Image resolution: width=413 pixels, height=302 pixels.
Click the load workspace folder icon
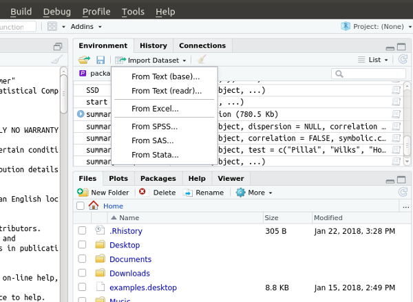coord(84,61)
